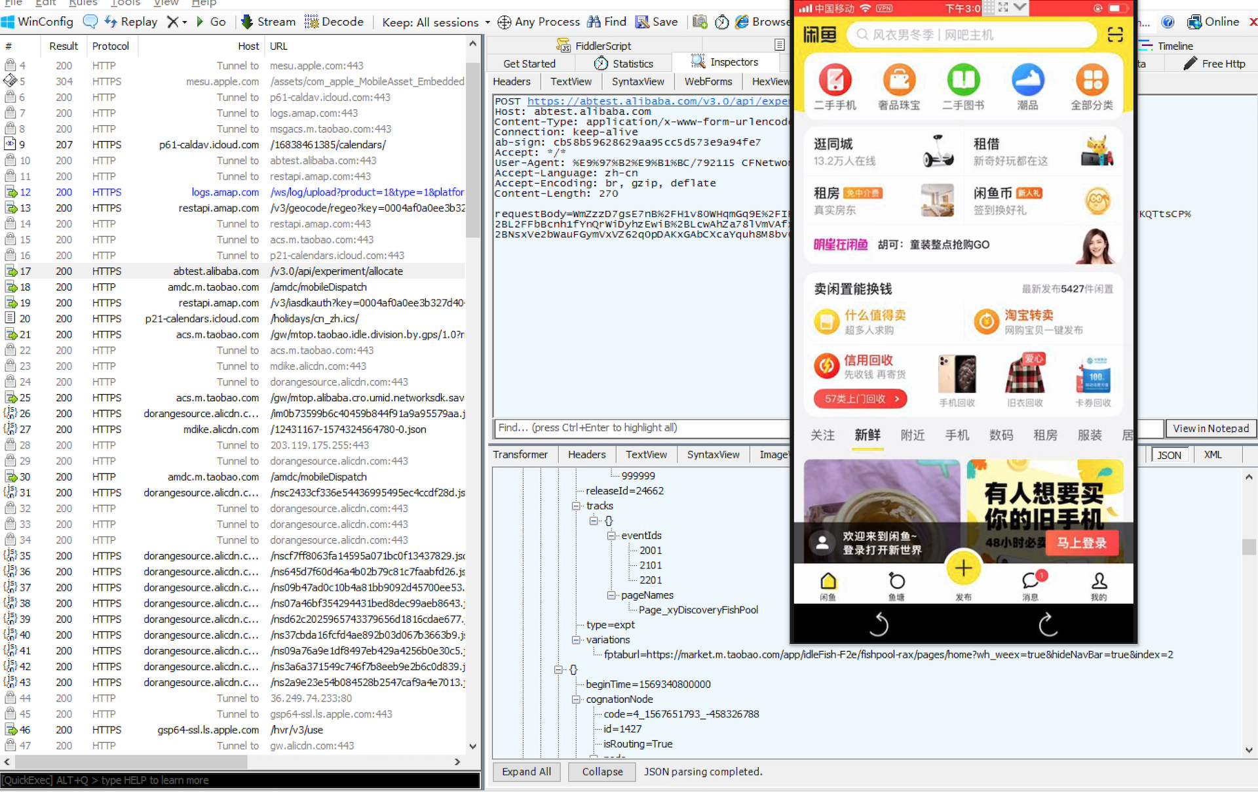Viewport: 1258px width, 792px height.
Task: Collapse the variations tree node
Action: point(576,640)
